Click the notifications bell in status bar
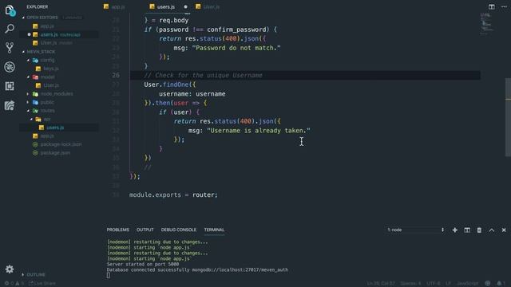This screenshot has height=287, width=511. [x=501, y=284]
